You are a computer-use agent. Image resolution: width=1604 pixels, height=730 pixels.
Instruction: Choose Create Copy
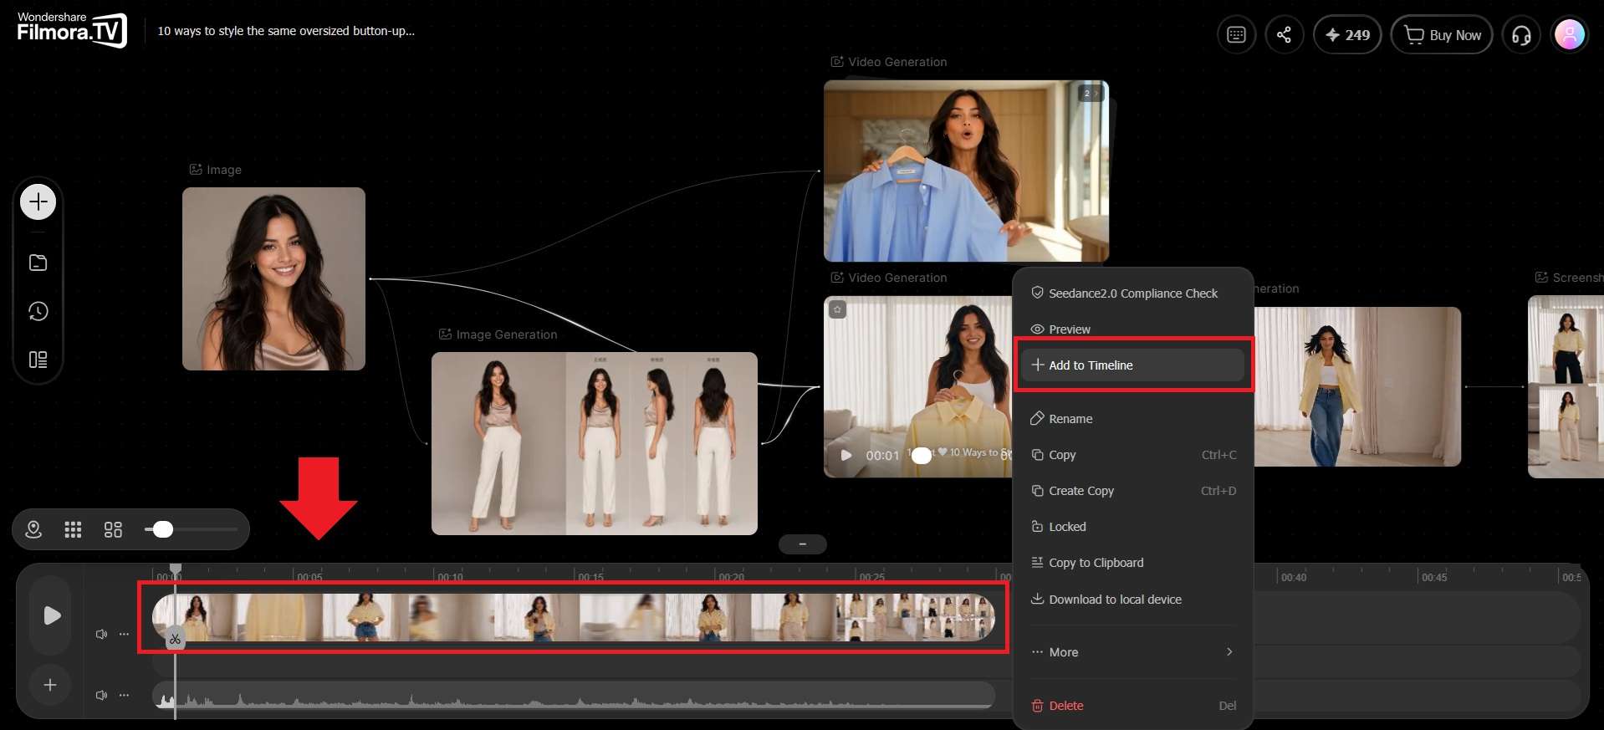[1132, 491]
